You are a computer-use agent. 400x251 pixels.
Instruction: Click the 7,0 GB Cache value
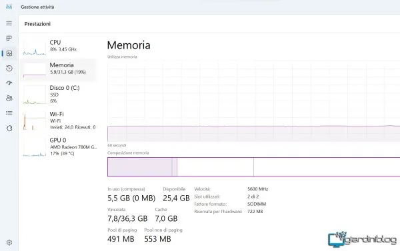click(166, 218)
